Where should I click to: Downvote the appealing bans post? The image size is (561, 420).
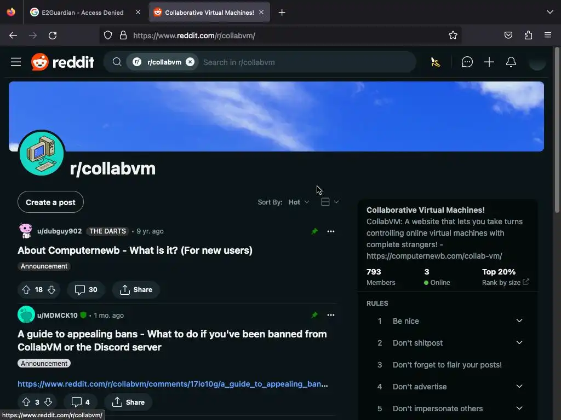(48, 402)
